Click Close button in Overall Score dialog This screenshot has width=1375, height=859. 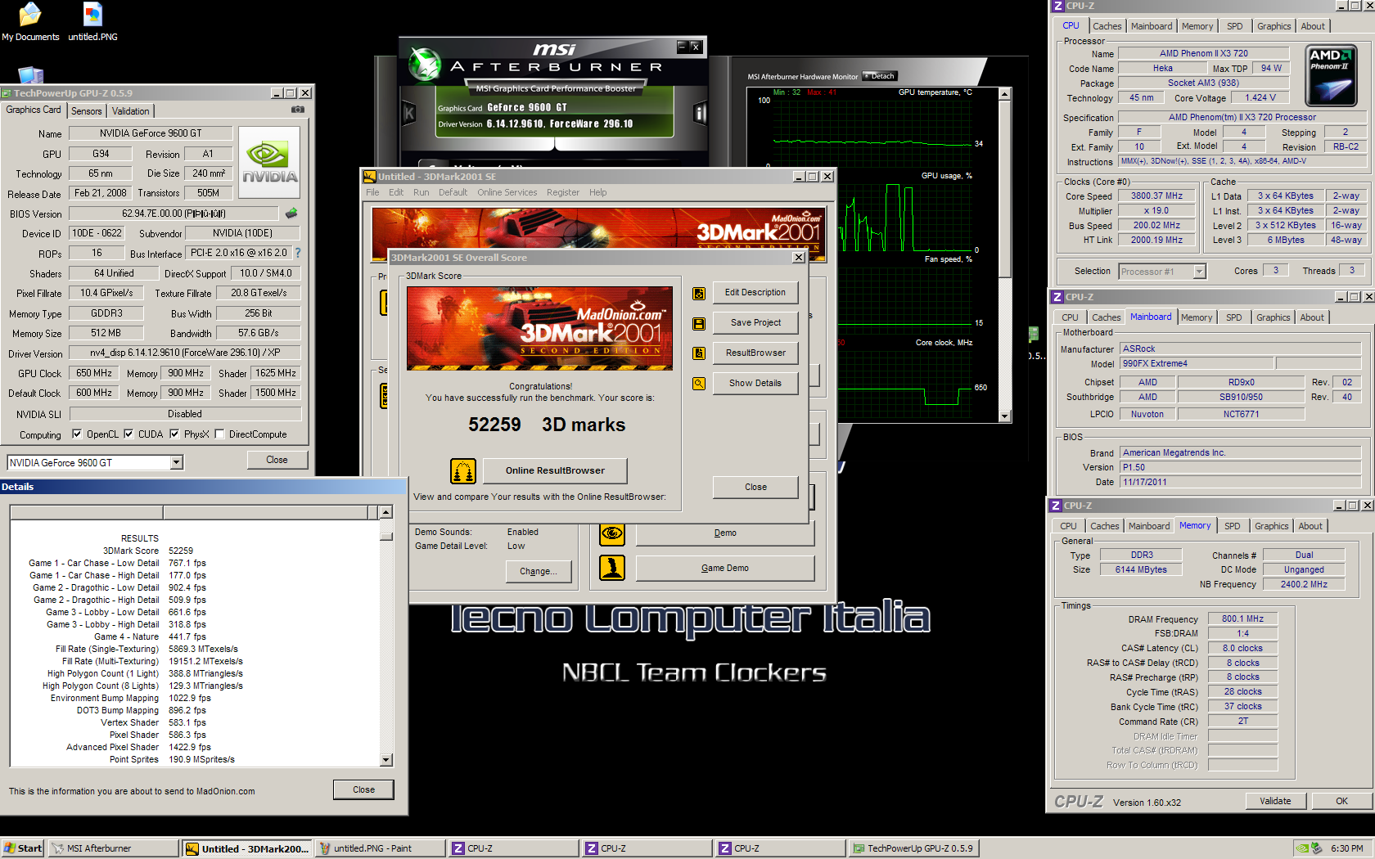tap(755, 488)
